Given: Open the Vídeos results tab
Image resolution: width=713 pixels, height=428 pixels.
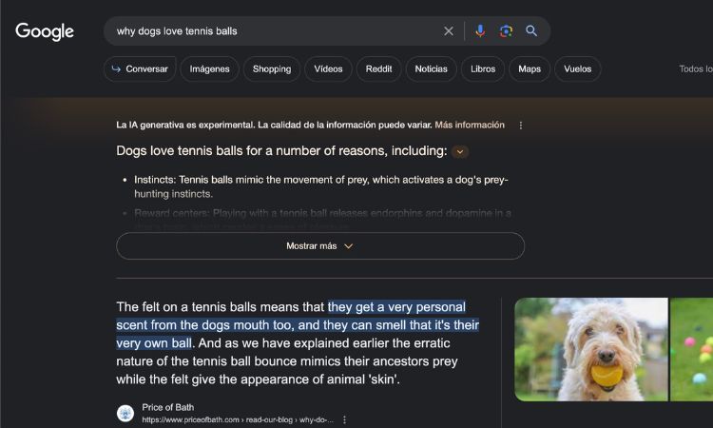Looking at the screenshot, I should click(x=328, y=69).
